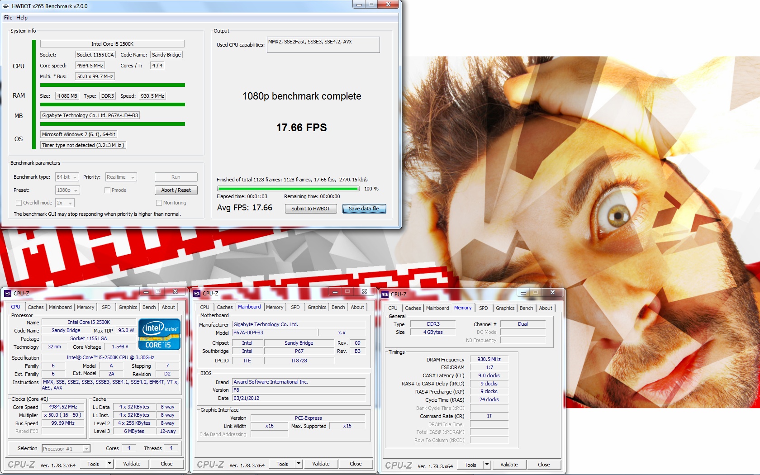Enable the Overkill mode checkbox

(x=19, y=203)
